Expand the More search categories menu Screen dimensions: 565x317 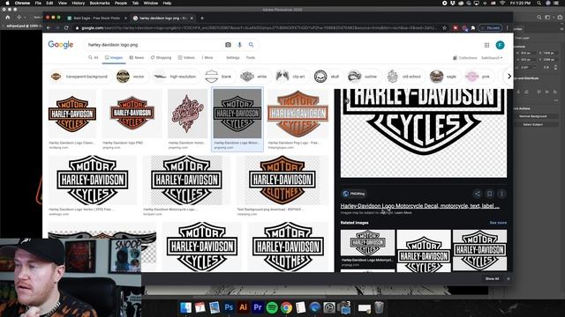coord(207,57)
